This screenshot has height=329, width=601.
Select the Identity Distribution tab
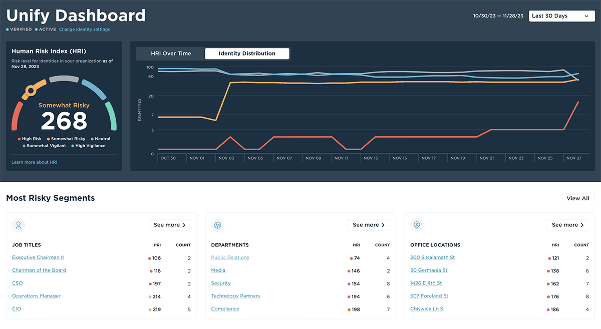point(247,54)
